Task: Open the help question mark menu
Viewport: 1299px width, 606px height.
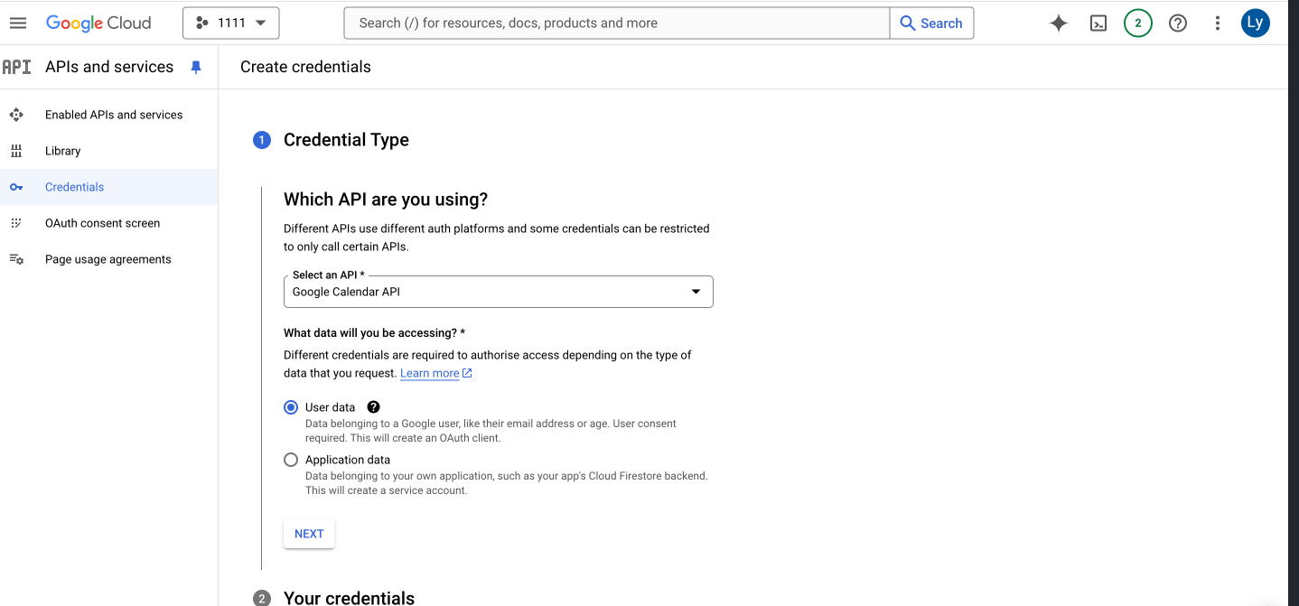Action: click(1178, 23)
